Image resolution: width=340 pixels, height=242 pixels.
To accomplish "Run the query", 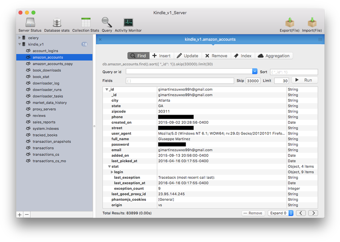I will pyautogui.click(x=305, y=80).
